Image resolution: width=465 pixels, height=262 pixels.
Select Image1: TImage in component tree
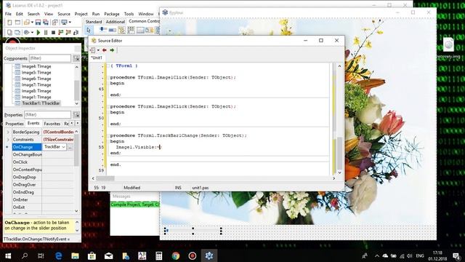tap(36, 97)
